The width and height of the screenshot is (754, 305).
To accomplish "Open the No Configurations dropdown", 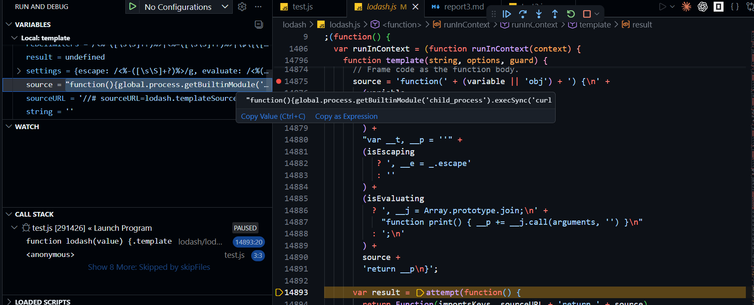I will tap(186, 7).
